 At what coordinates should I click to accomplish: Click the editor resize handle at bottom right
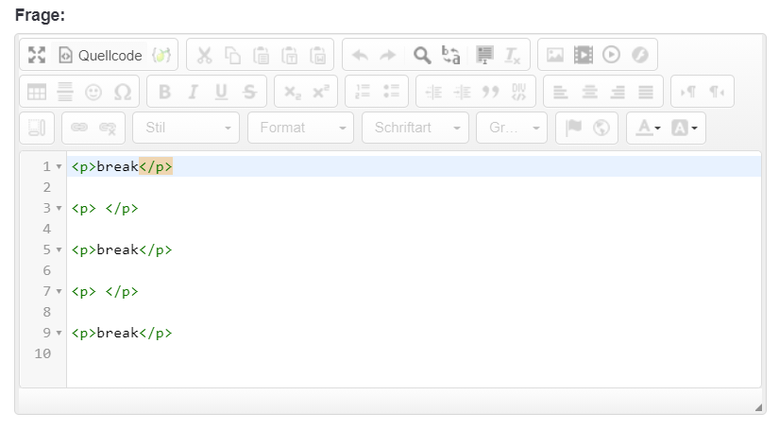pos(757,407)
